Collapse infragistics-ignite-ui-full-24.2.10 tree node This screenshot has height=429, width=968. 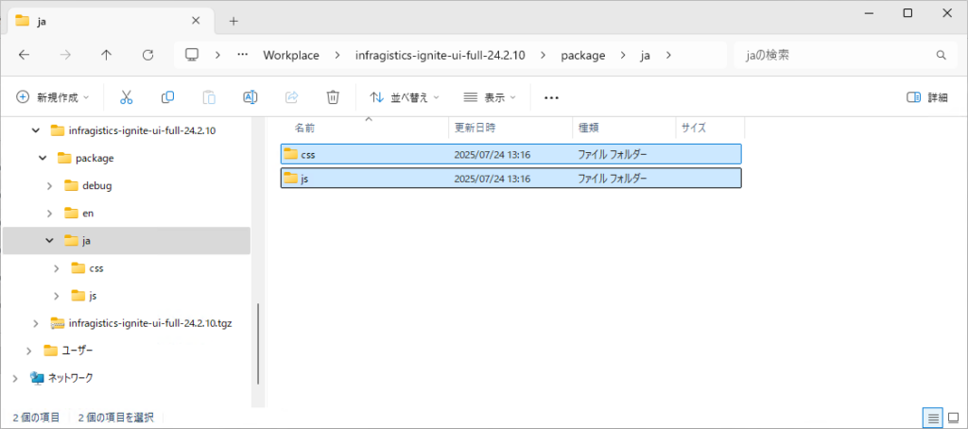click(x=36, y=130)
